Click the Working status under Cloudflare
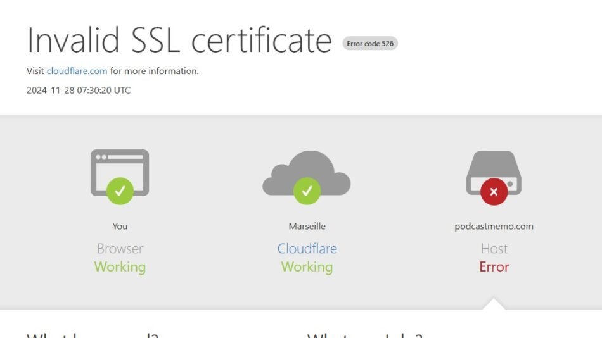The image size is (602, 338). [307, 266]
